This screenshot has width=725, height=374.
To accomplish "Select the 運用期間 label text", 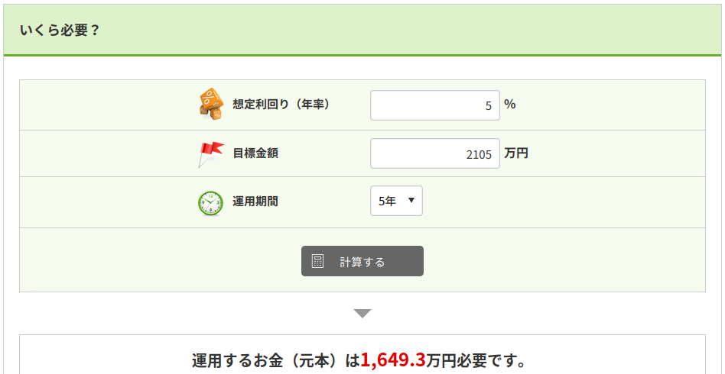I will pos(255,202).
